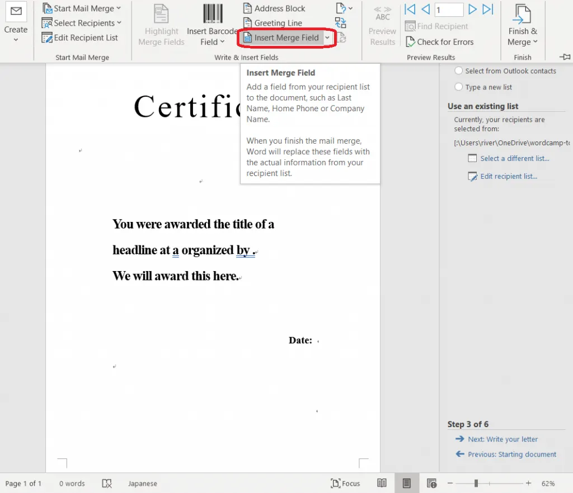Click the Create envelopes icon
The image size is (573, 493).
pyautogui.click(x=16, y=12)
